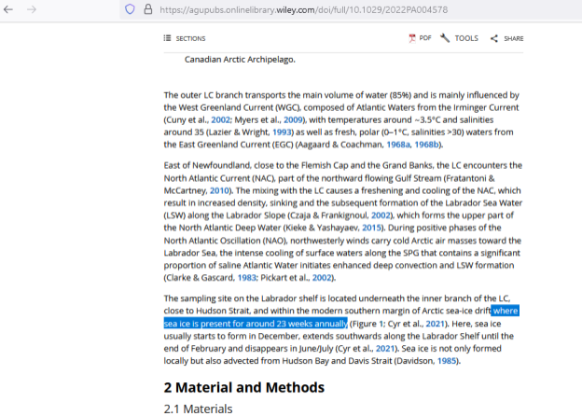Open the article PDF icon
Image resolution: width=582 pixels, height=416 pixels.
point(412,38)
